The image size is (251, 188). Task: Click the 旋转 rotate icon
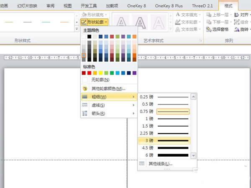tap(237, 29)
